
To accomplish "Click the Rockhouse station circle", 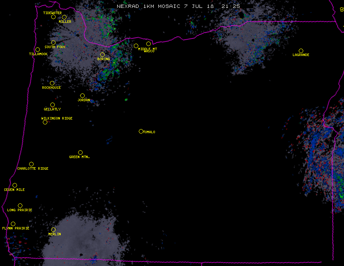I will (x=52, y=83).
